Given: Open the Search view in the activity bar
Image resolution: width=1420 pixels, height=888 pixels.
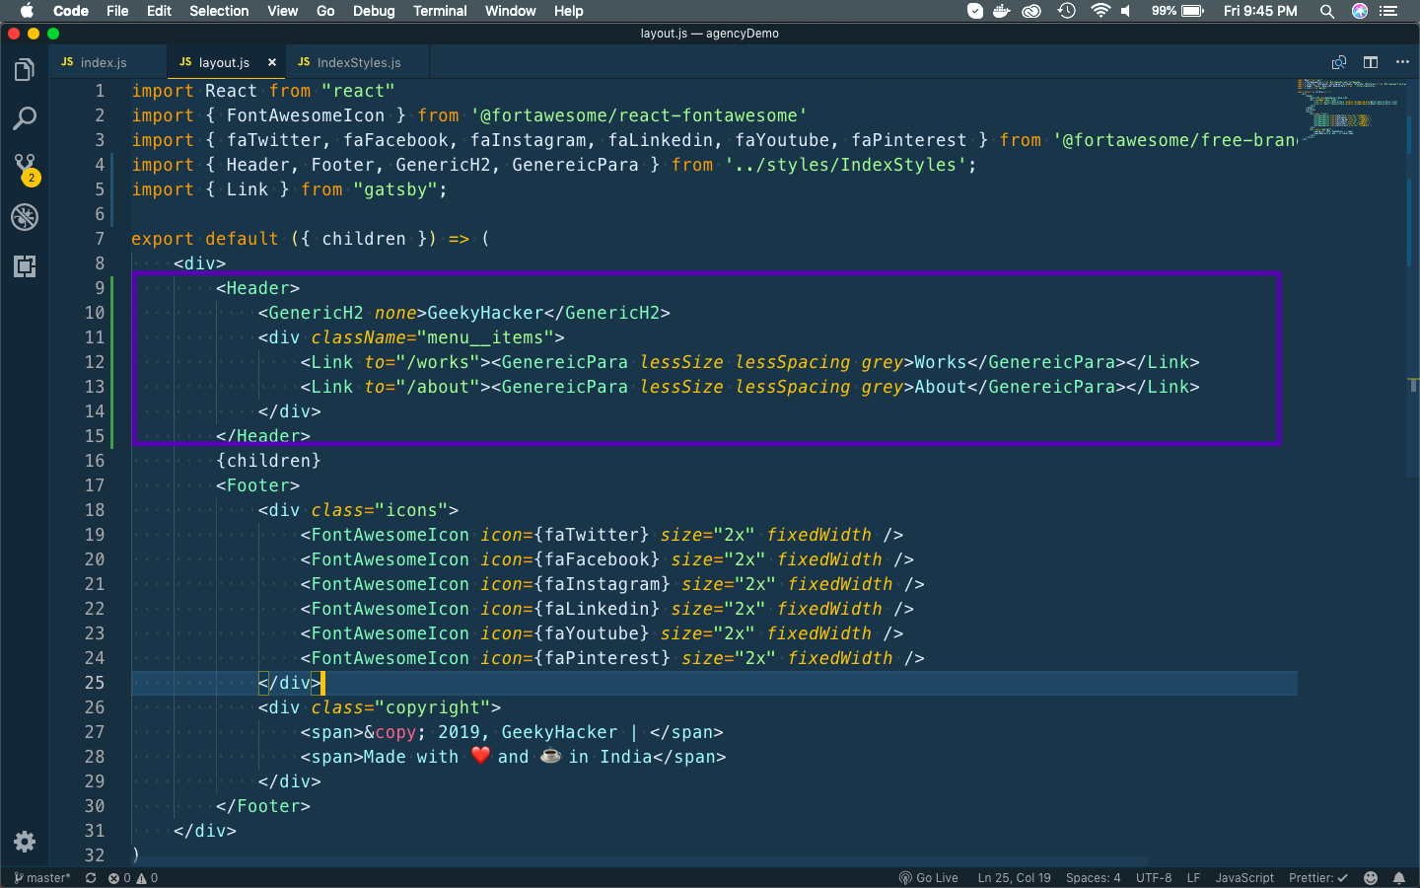Looking at the screenshot, I should pos(25,119).
